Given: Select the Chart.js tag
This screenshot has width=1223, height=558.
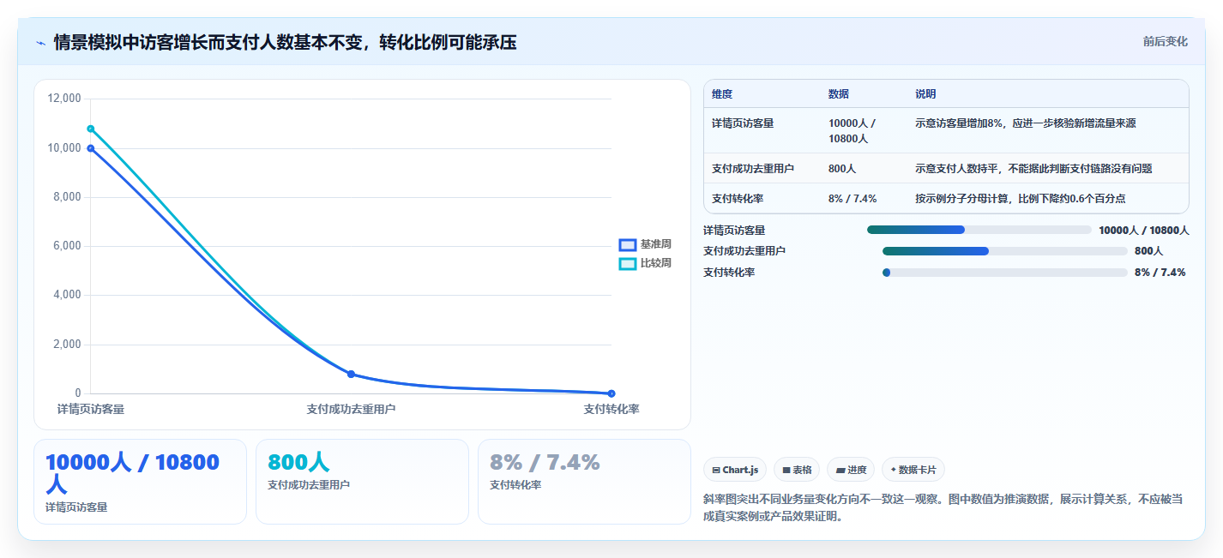Looking at the screenshot, I should pos(735,470).
